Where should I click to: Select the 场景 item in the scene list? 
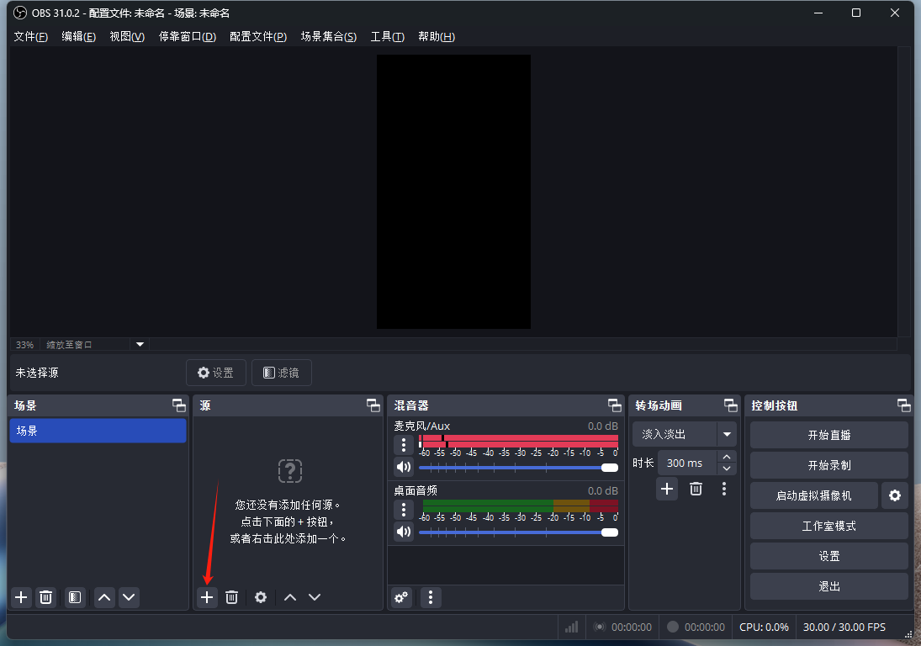coord(98,431)
